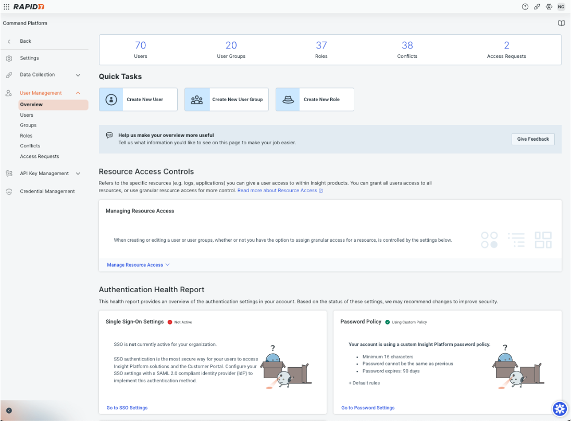Open the app switcher grid icon
The height and width of the screenshot is (424, 571).
[x=6, y=6]
